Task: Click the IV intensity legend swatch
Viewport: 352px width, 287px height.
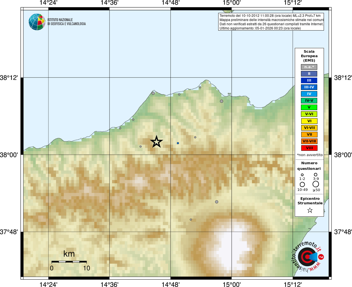Action: (x=309, y=94)
